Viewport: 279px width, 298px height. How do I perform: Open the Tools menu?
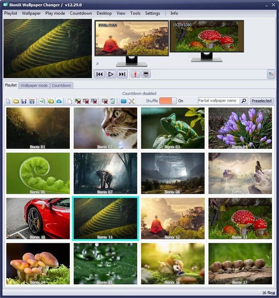pyautogui.click(x=135, y=13)
